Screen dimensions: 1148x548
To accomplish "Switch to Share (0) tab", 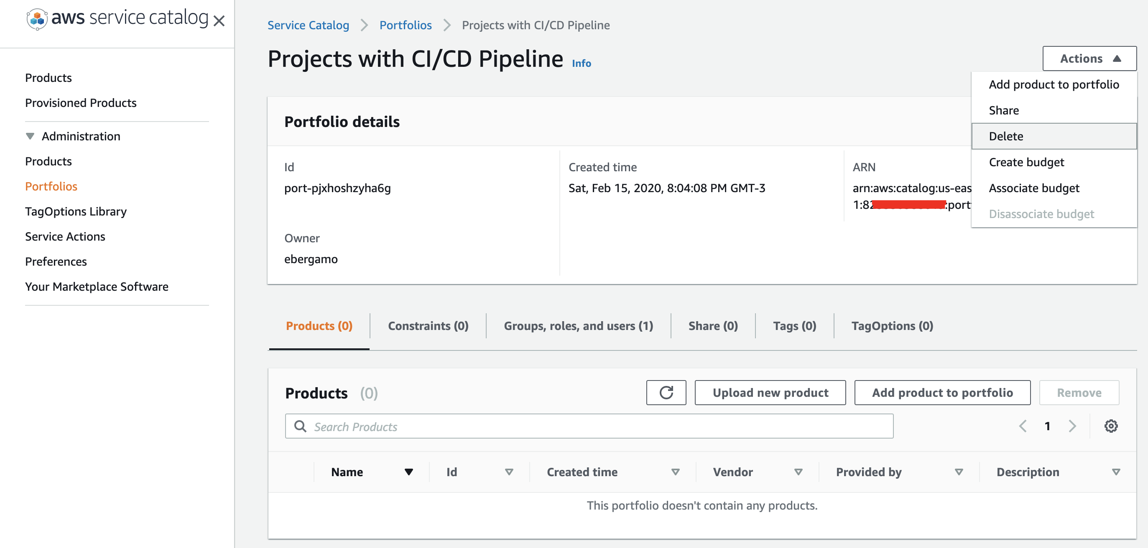I will (x=713, y=326).
